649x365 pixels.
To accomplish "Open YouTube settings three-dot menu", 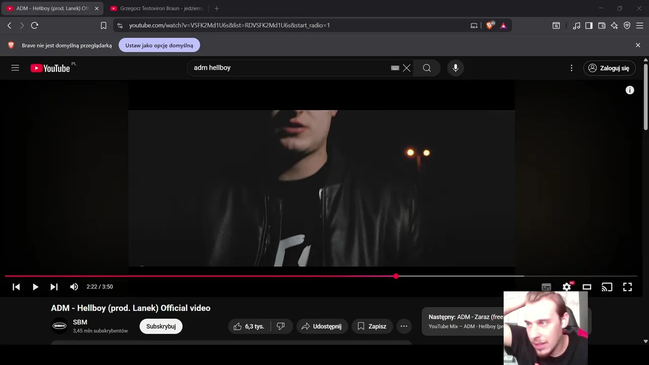I will click(x=571, y=68).
